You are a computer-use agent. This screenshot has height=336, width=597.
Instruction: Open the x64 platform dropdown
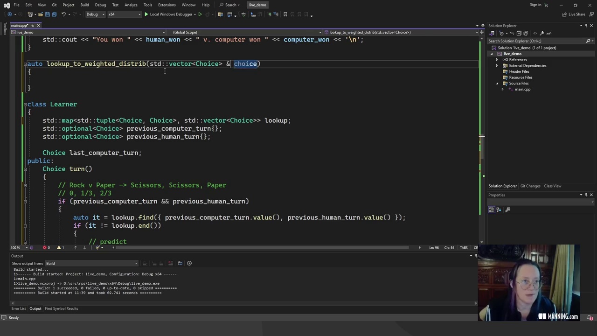tap(125, 14)
